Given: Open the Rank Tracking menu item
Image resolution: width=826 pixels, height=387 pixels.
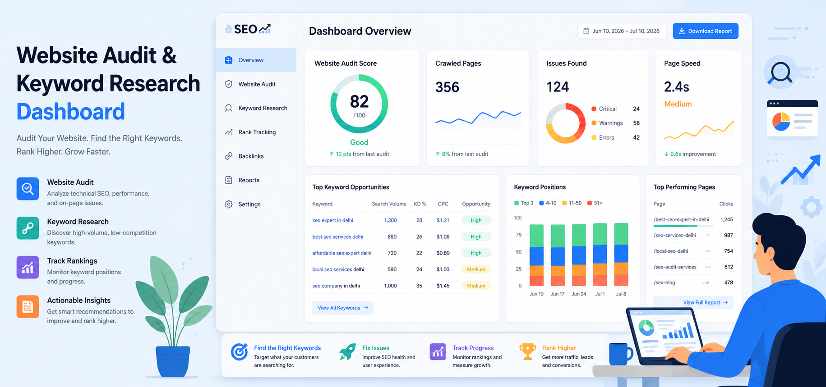Looking at the screenshot, I should (x=256, y=132).
